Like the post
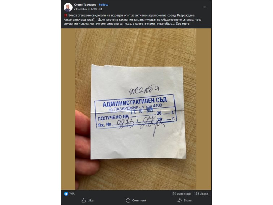273x205 pixels. coord(87,200)
